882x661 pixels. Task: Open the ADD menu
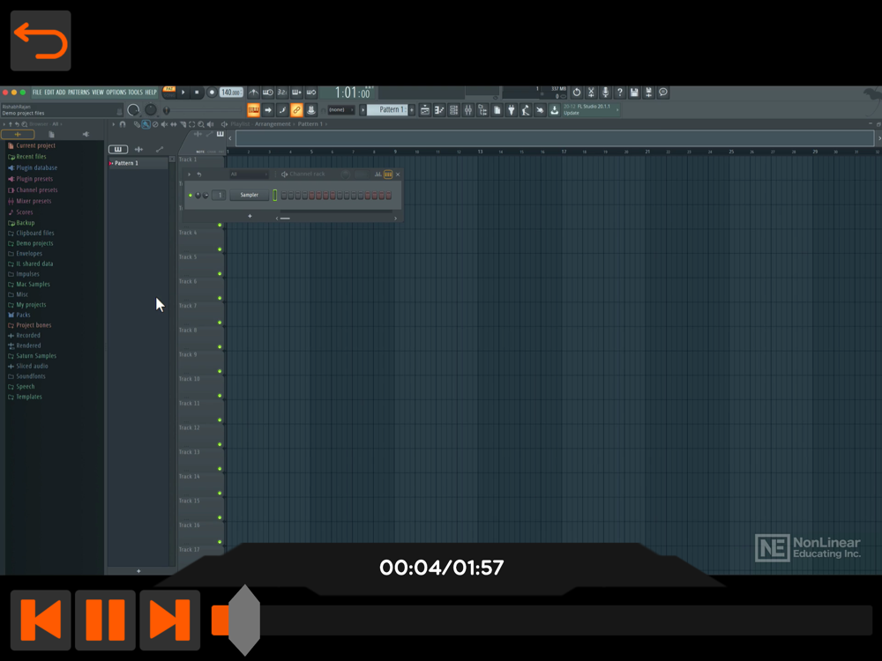click(61, 93)
